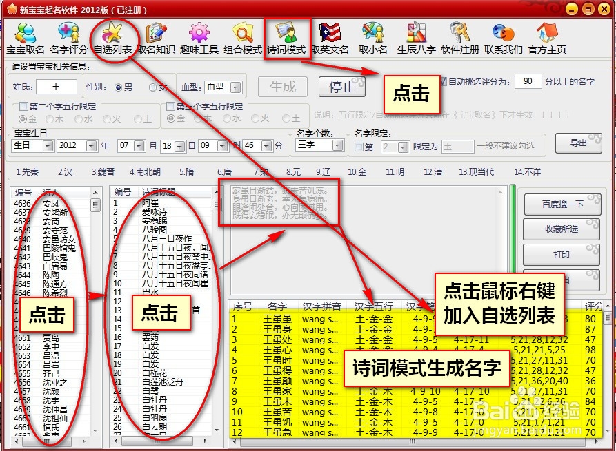
Task: Select the 男 gender radio button
Action: (x=118, y=87)
